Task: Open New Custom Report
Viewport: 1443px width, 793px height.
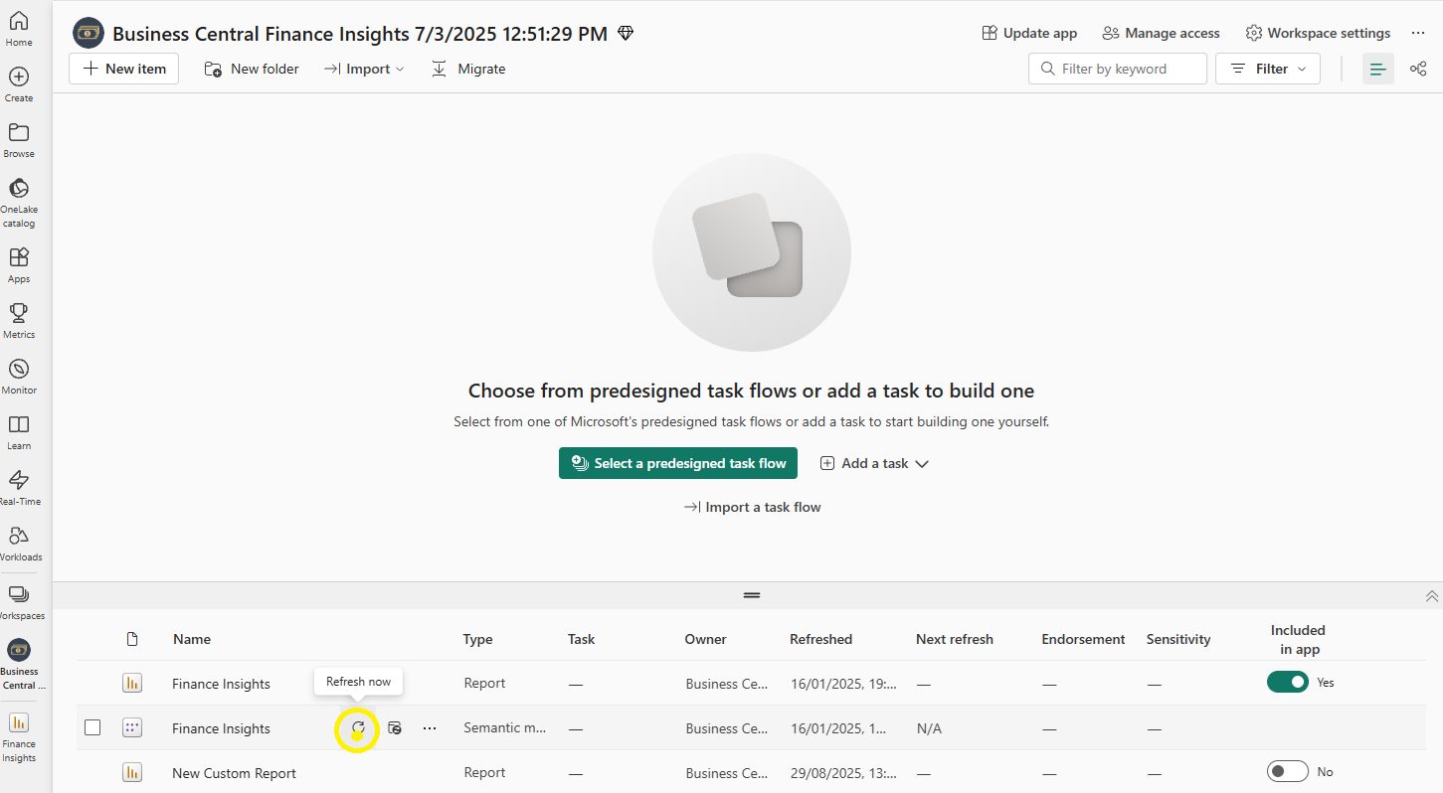Action: 234,773
